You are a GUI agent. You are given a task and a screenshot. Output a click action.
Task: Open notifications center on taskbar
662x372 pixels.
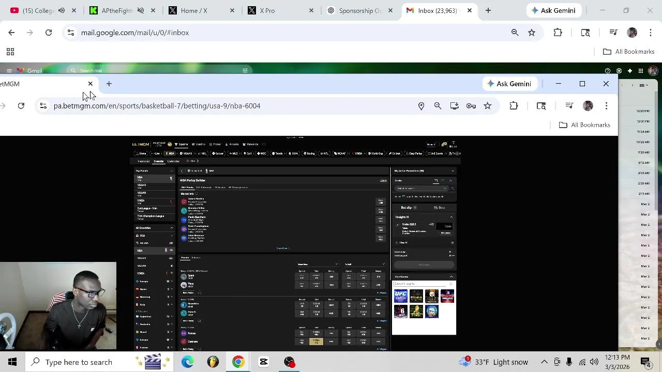tap(645, 362)
